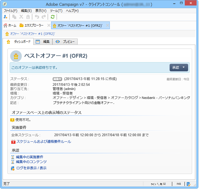Click the red calendar icon
Screen dimensions: 206x196
pos(13,142)
